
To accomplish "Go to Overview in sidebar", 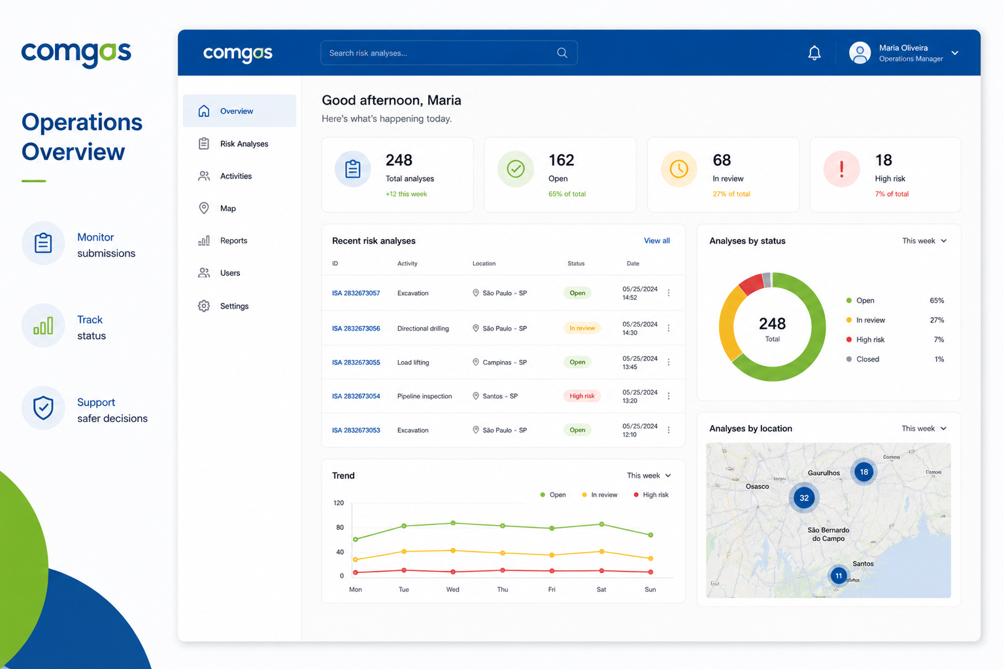I will 239,111.
